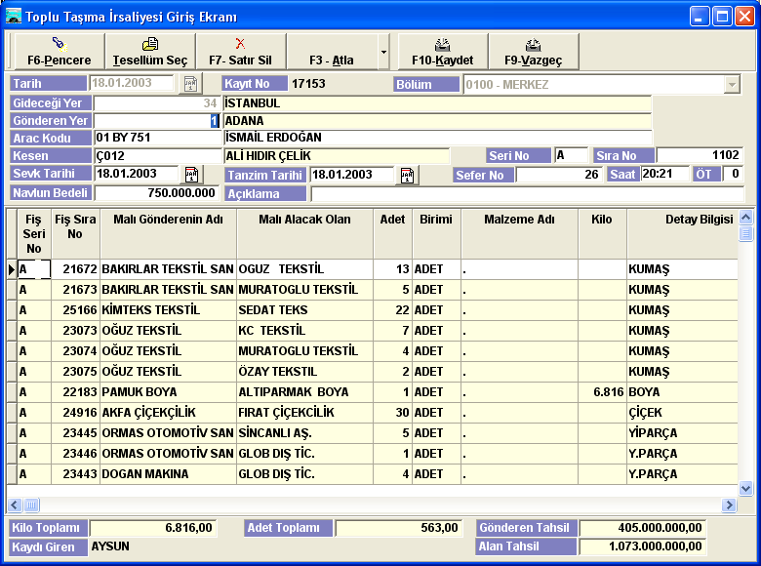Click the Fiş Sıra No column header
Image resolution: width=761 pixels, height=566 pixels.
coord(75,233)
